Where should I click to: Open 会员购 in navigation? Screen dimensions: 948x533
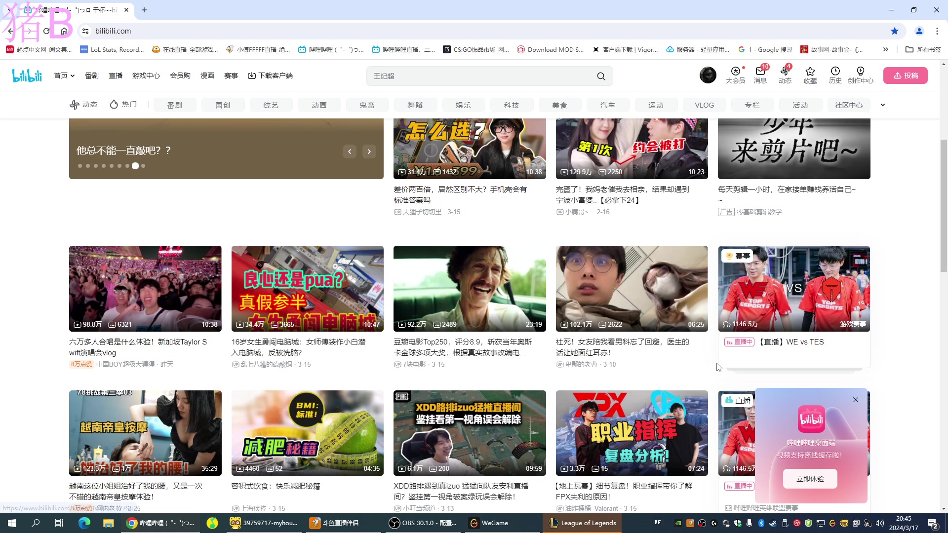pyautogui.click(x=180, y=76)
